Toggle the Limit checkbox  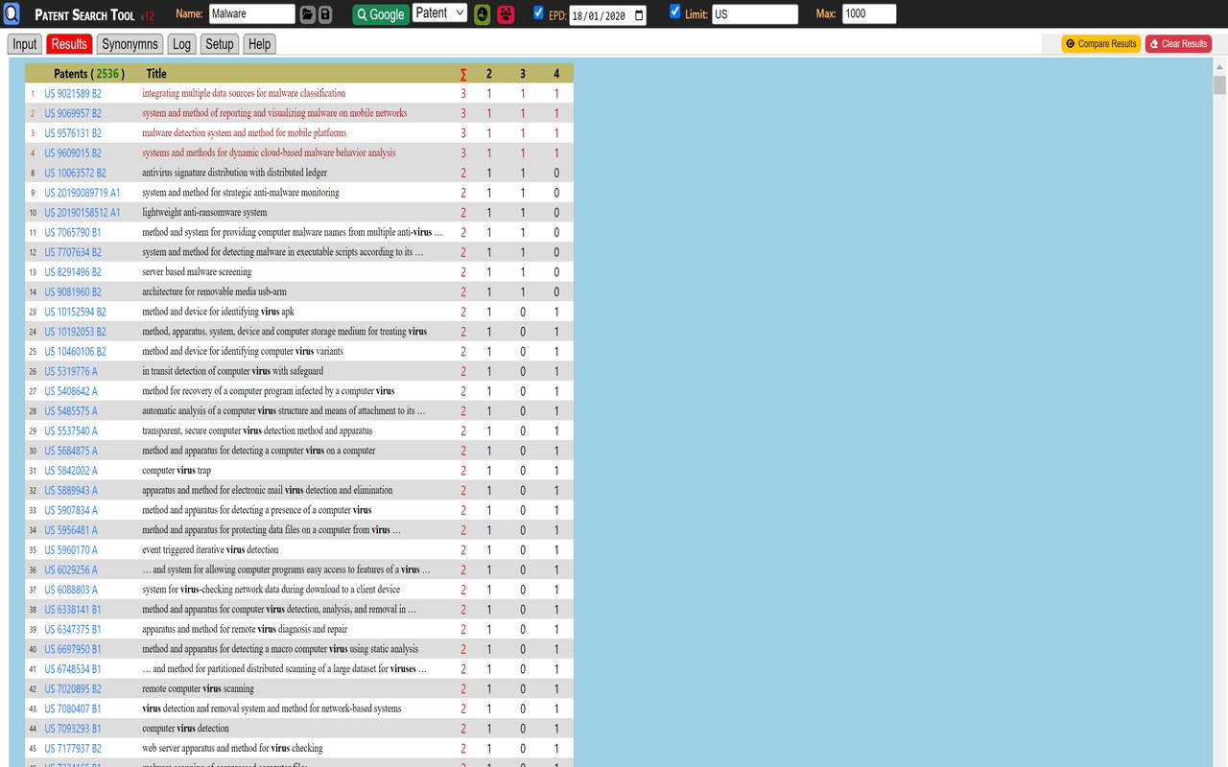point(674,12)
